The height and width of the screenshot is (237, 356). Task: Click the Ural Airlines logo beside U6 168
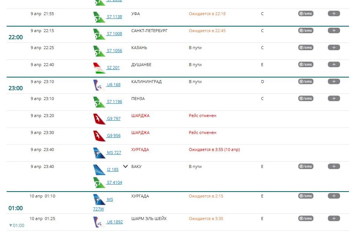(99, 85)
